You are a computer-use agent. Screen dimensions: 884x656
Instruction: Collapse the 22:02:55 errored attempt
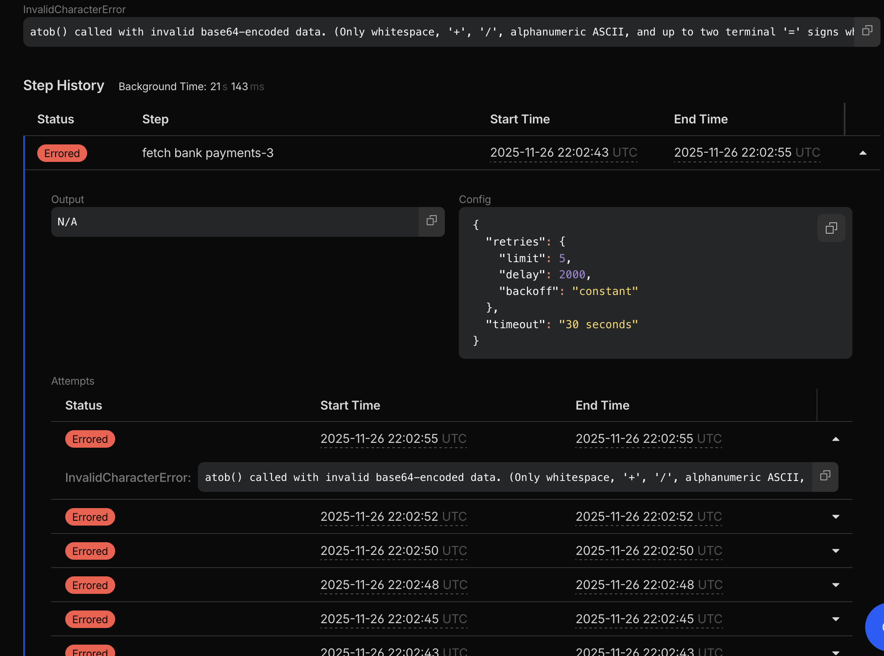pos(835,439)
